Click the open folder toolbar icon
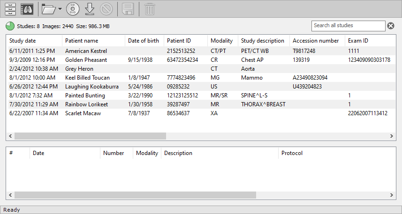The height and width of the screenshot is (214, 402). pyautogui.click(x=48, y=9)
